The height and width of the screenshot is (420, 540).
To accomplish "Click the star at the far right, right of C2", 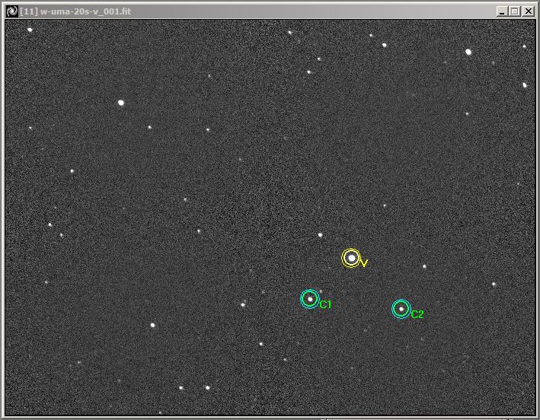I will [494, 284].
